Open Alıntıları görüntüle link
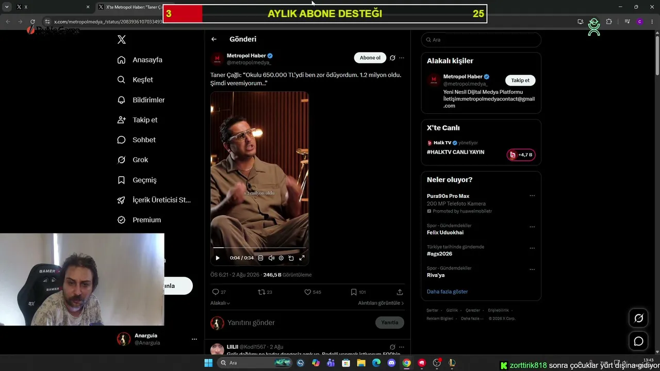The width and height of the screenshot is (660, 371). pyautogui.click(x=381, y=303)
